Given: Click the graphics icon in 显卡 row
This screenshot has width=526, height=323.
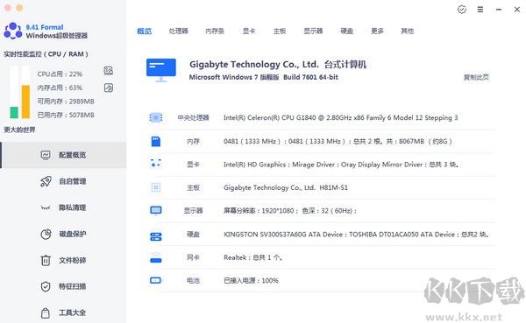Looking at the screenshot, I should (x=156, y=164).
